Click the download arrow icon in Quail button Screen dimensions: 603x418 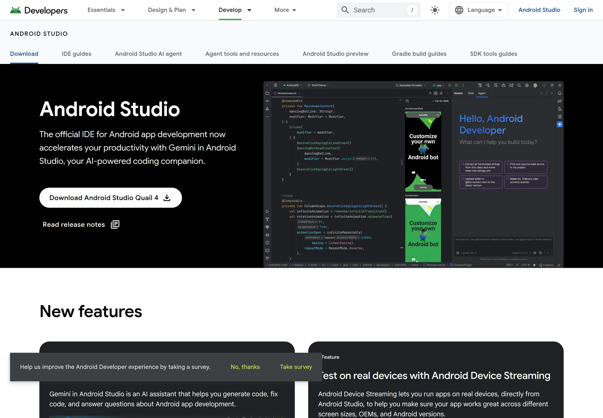(x=167, y=198)
